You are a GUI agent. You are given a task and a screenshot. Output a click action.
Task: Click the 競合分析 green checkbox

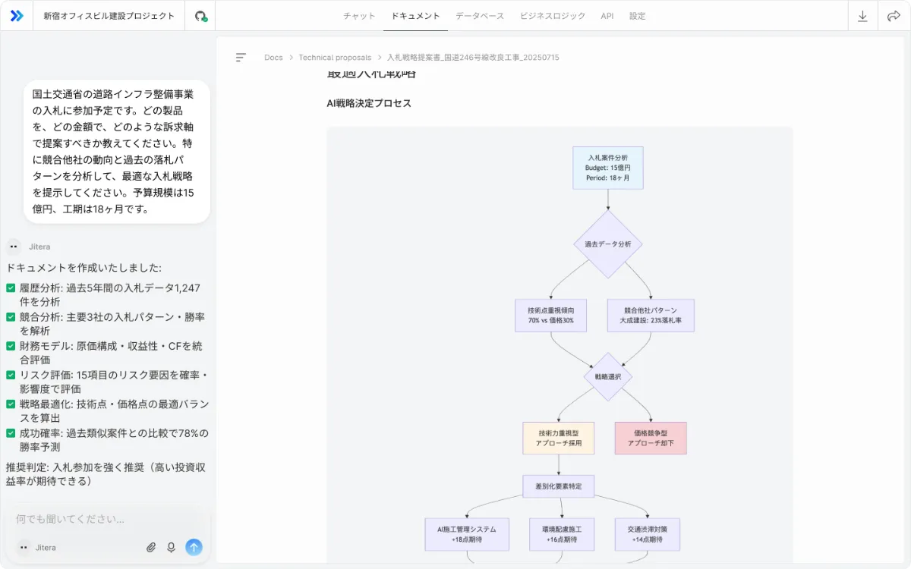click(x=11, y=317)
